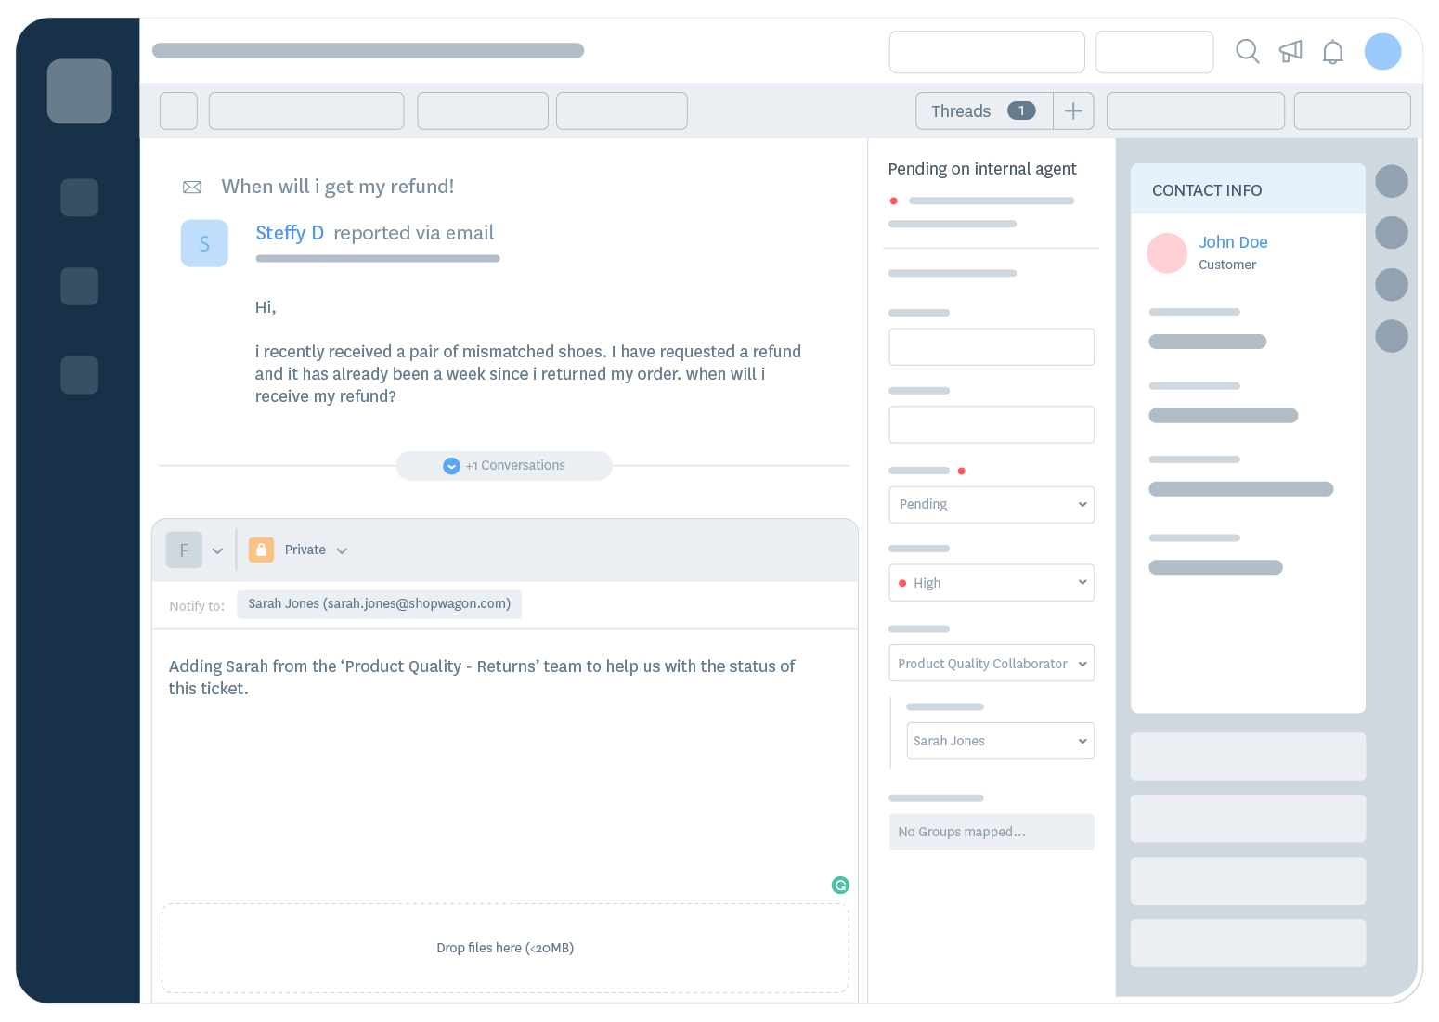Click the envelope icon beside the ticket subject
1439x1022 pixels.
click(192, 187)
